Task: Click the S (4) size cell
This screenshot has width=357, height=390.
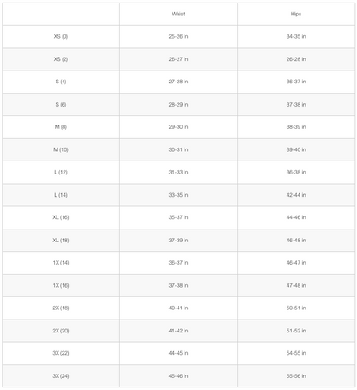Action: coord(61,82)
